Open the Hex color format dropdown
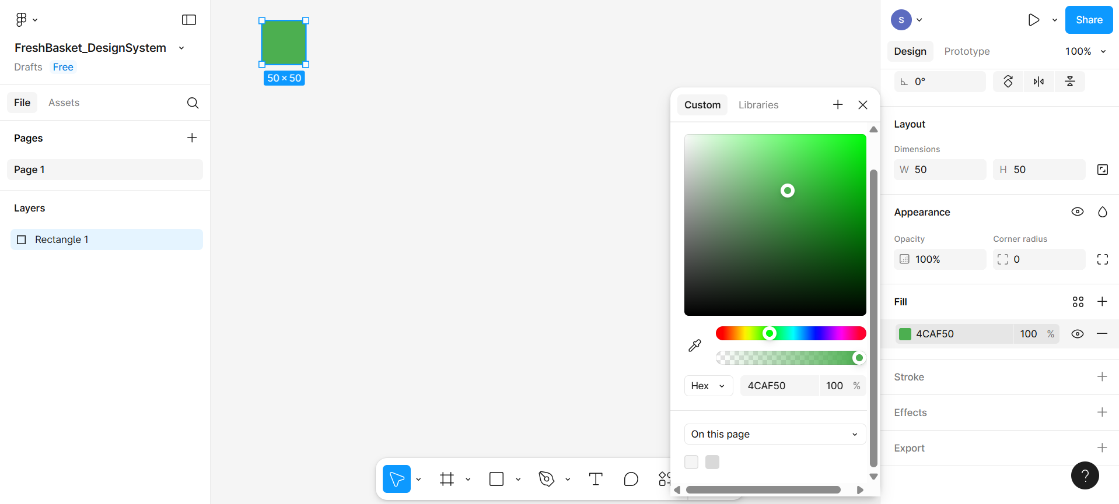This screenshot has width=1119, height=504. [x=708, y=386]
